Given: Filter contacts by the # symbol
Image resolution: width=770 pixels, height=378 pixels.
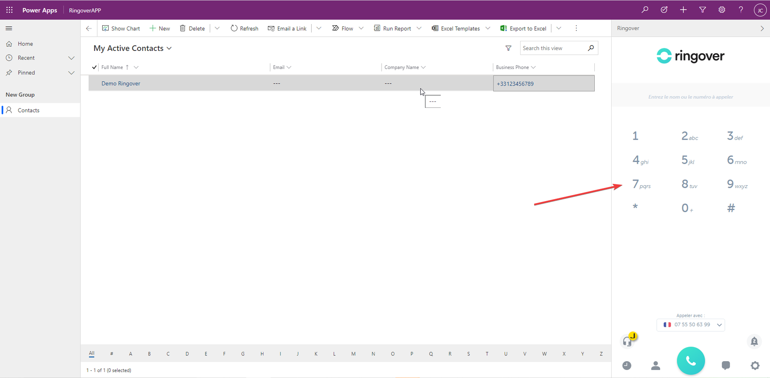Looking at the screenshot, I should (x=112, y=354).
